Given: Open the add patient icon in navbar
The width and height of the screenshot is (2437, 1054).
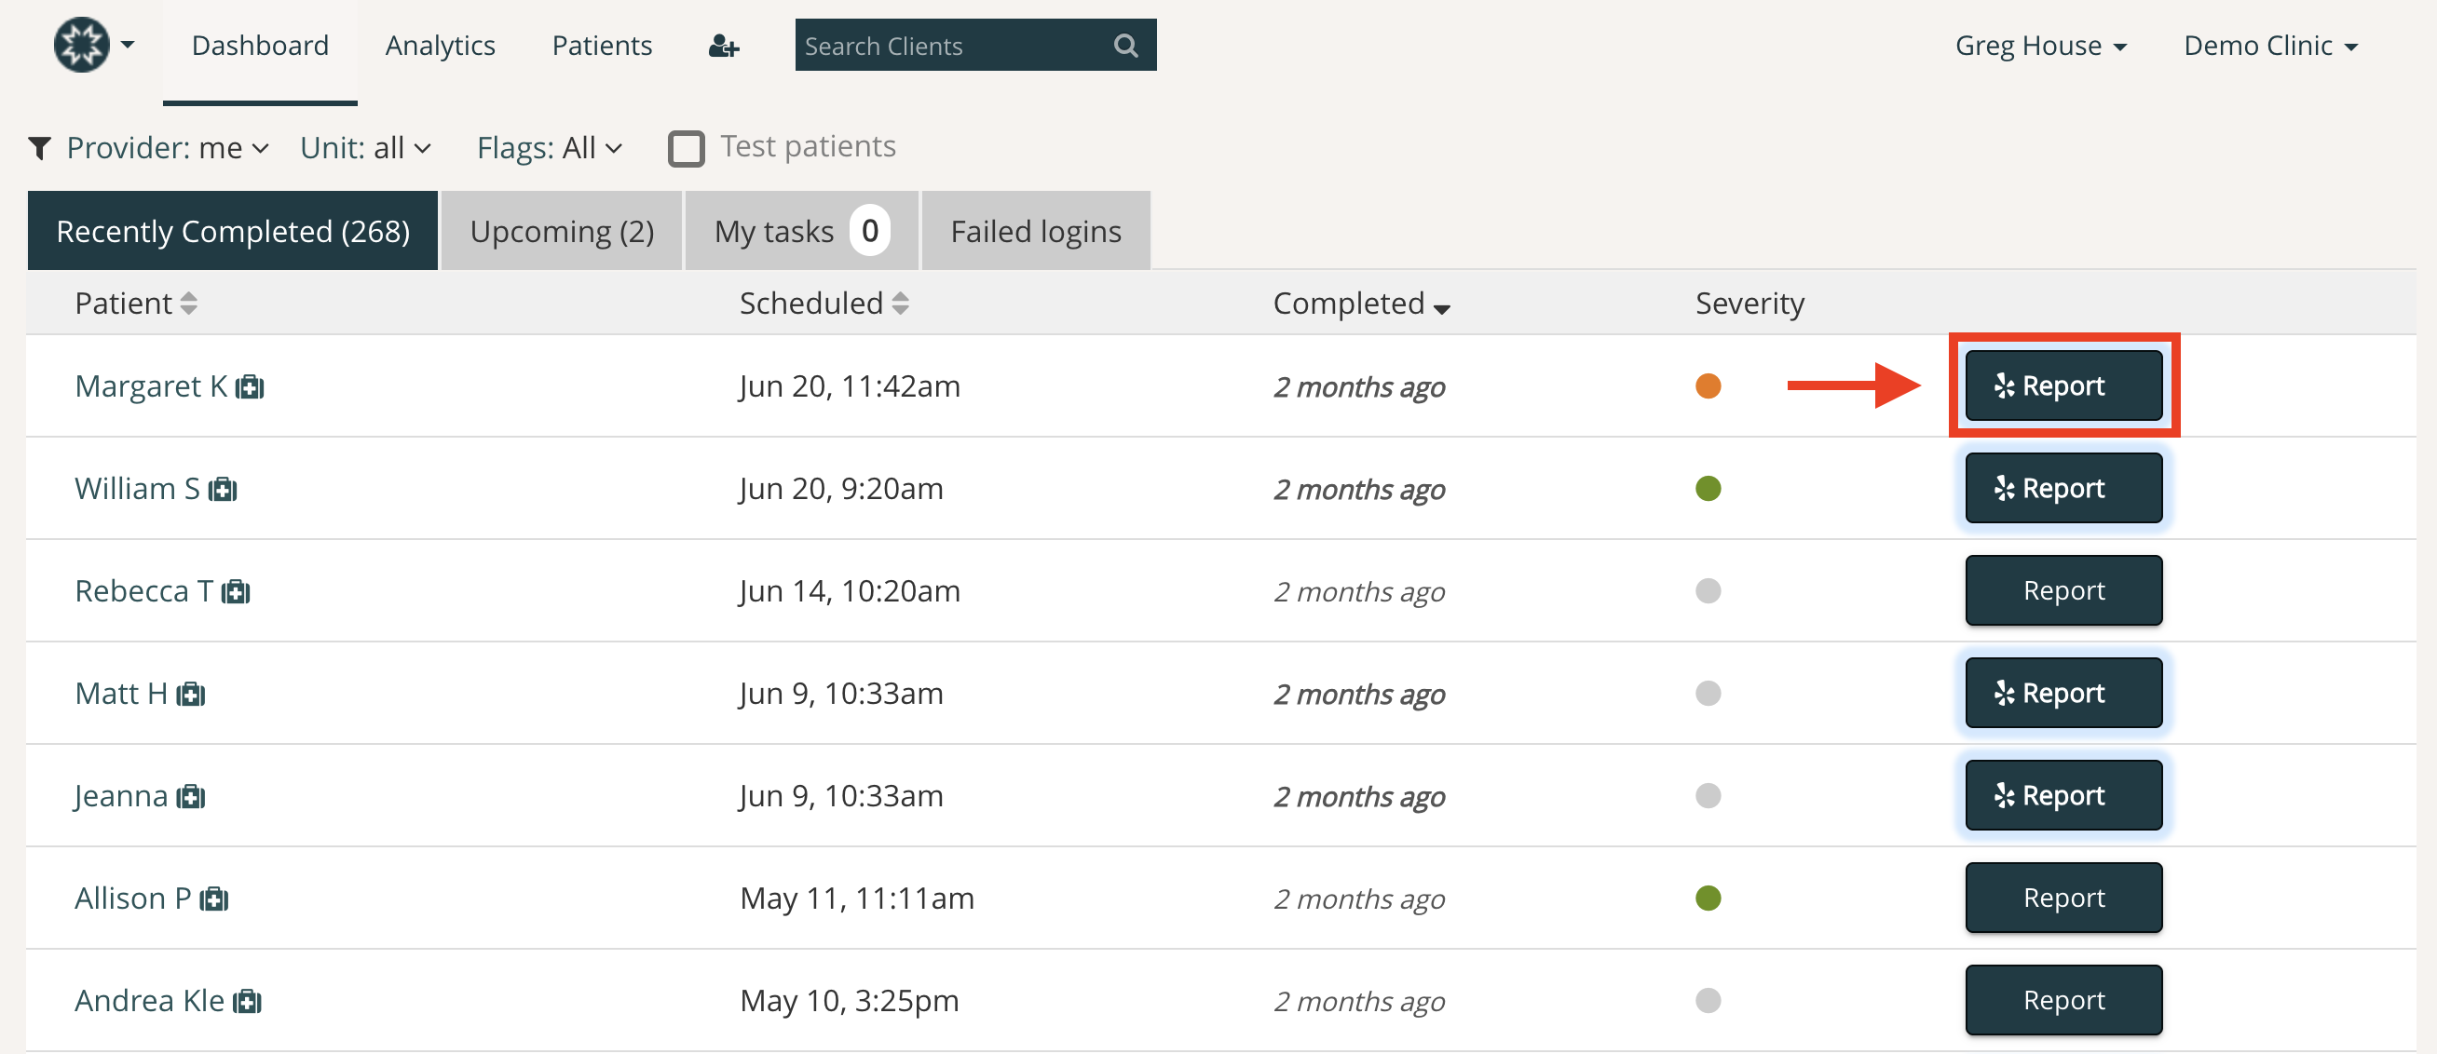Looking at the screenshot, I should [x=724, y=46].
